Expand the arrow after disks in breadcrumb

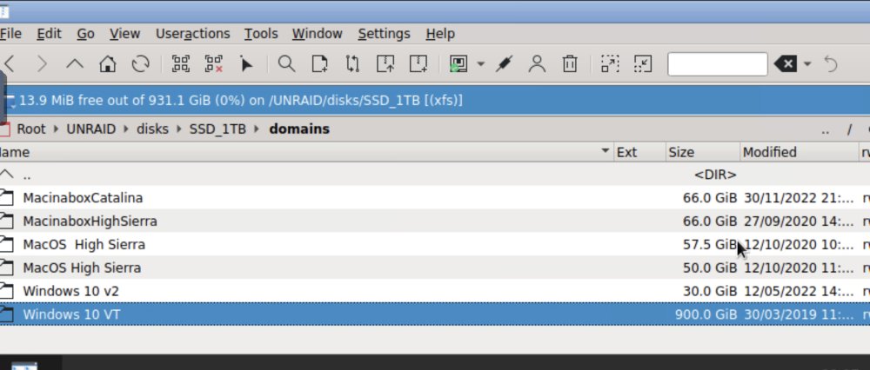point(179,129)
